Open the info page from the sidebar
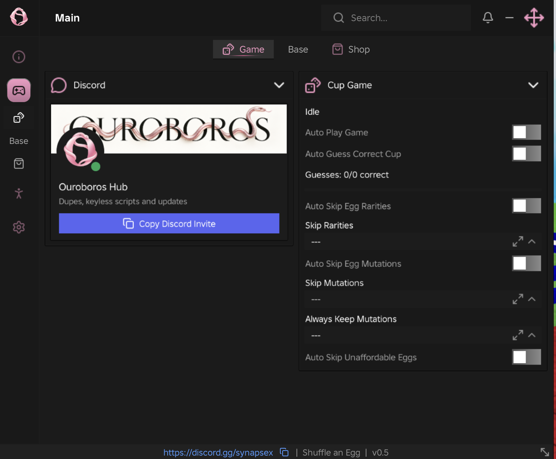The width and height of the screenshot is (556, 459). tap(19, 57)
